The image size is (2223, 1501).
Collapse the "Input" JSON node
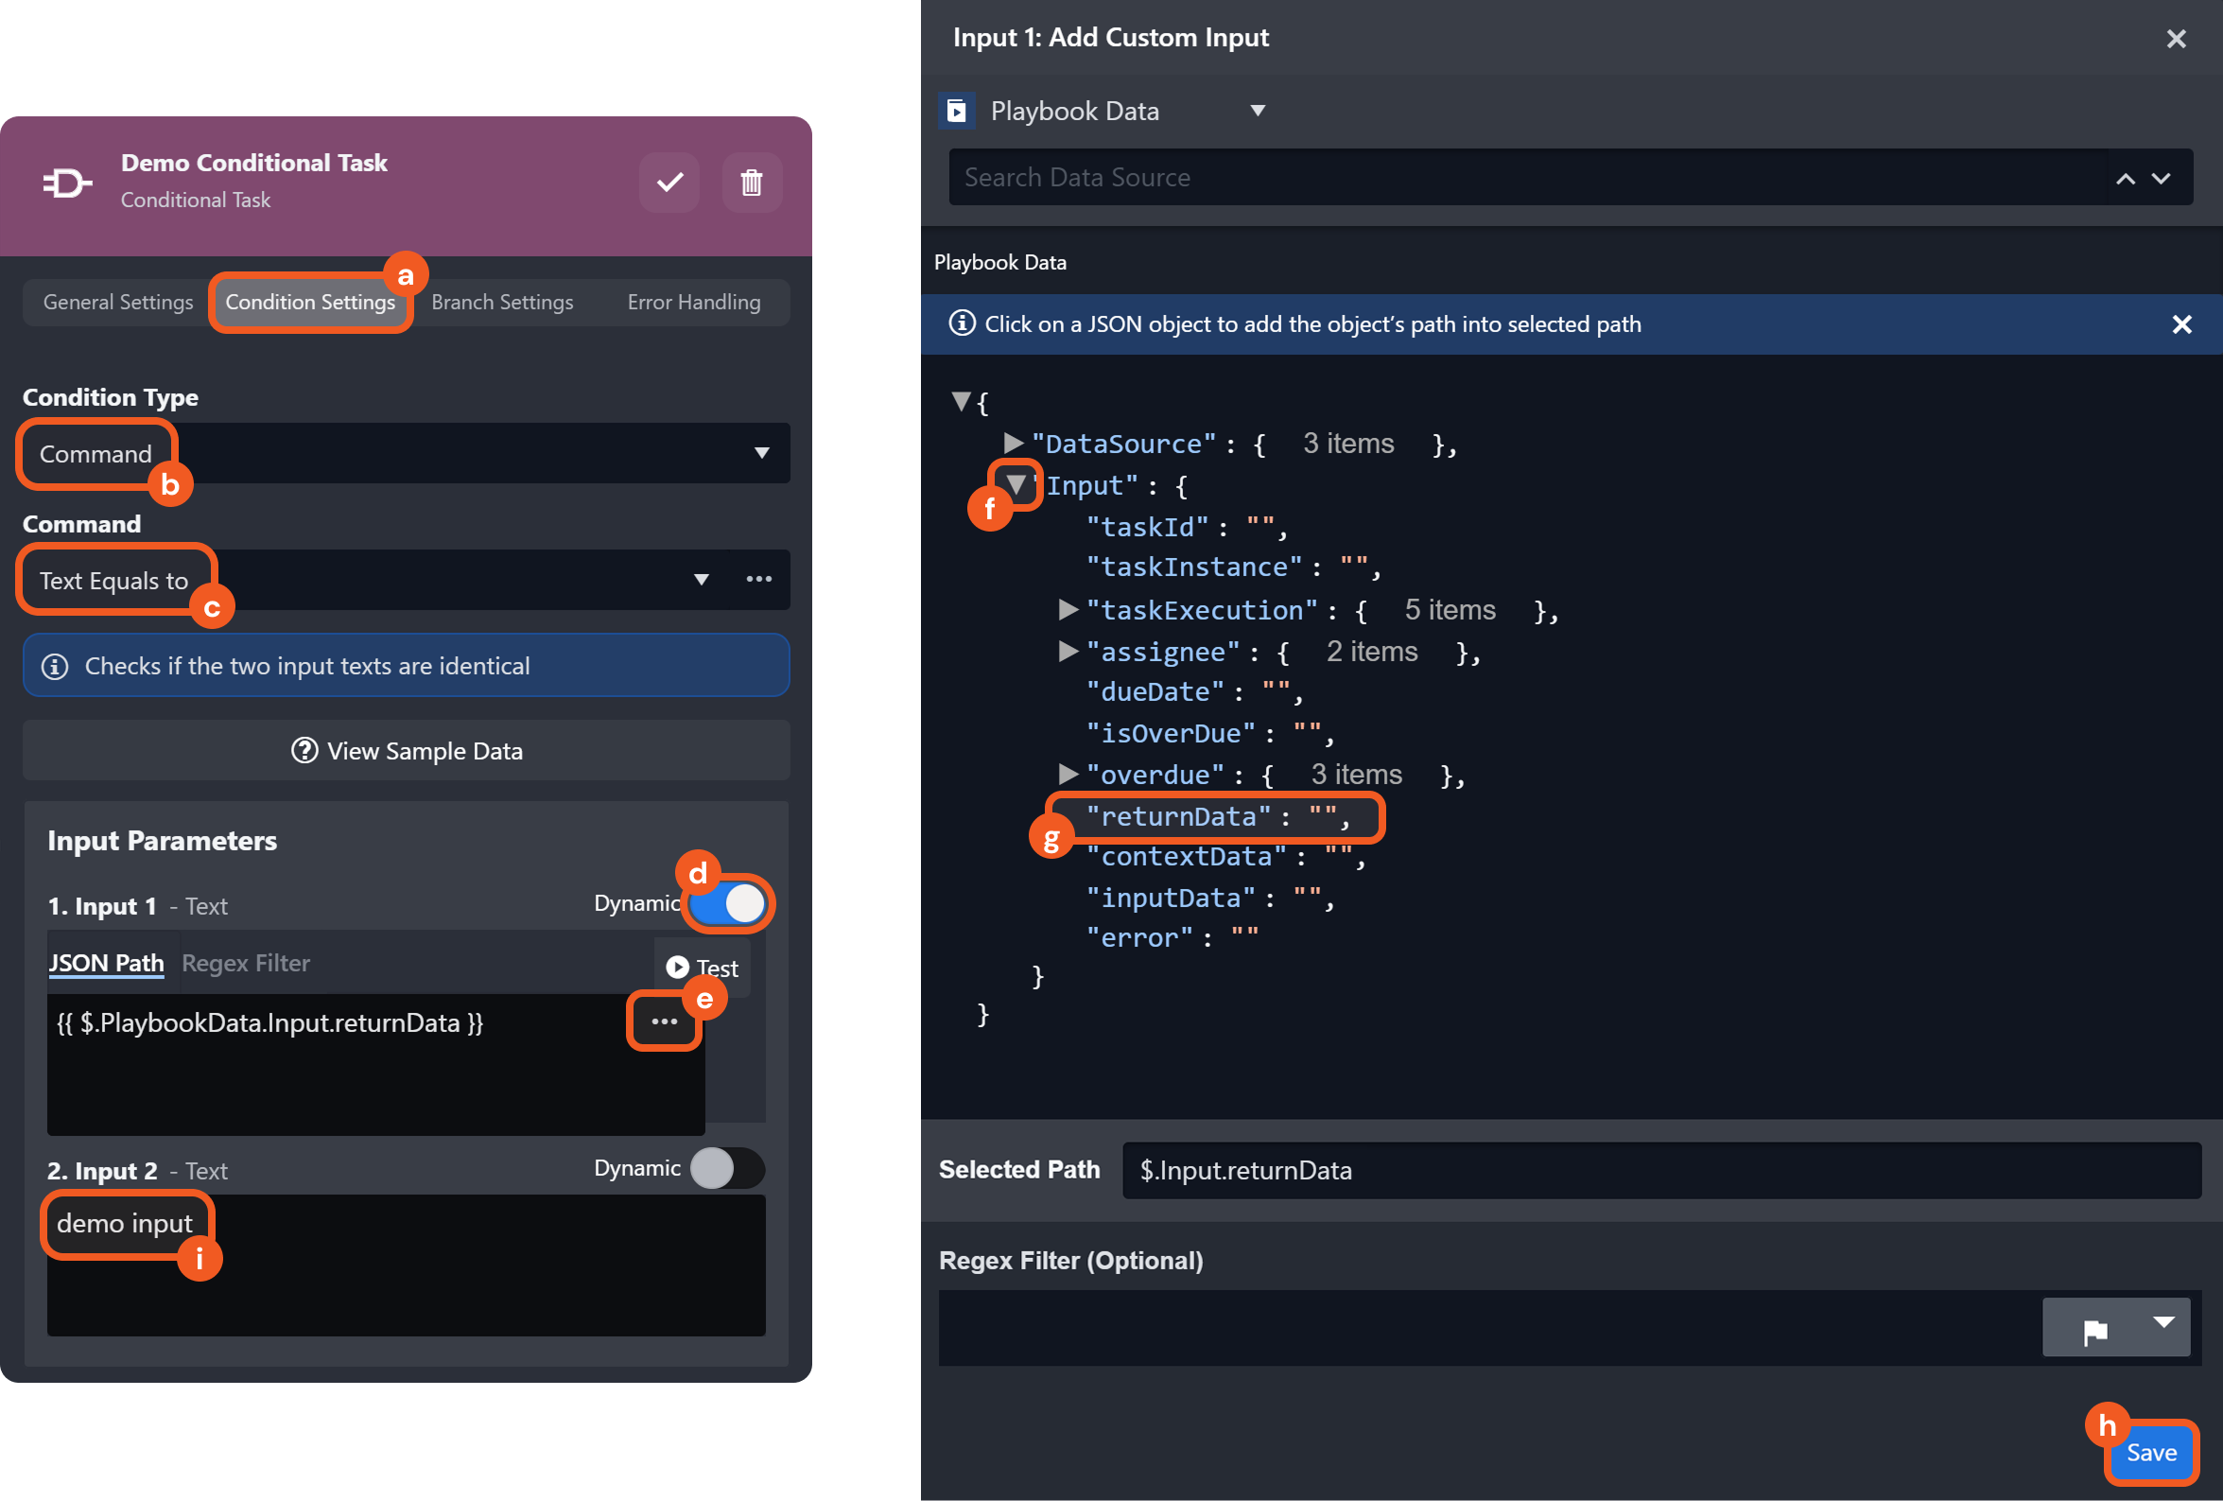pos(1015,485)
